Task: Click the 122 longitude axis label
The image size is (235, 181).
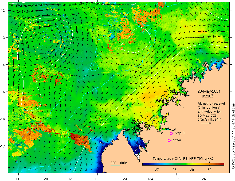Action: (97, 179)
